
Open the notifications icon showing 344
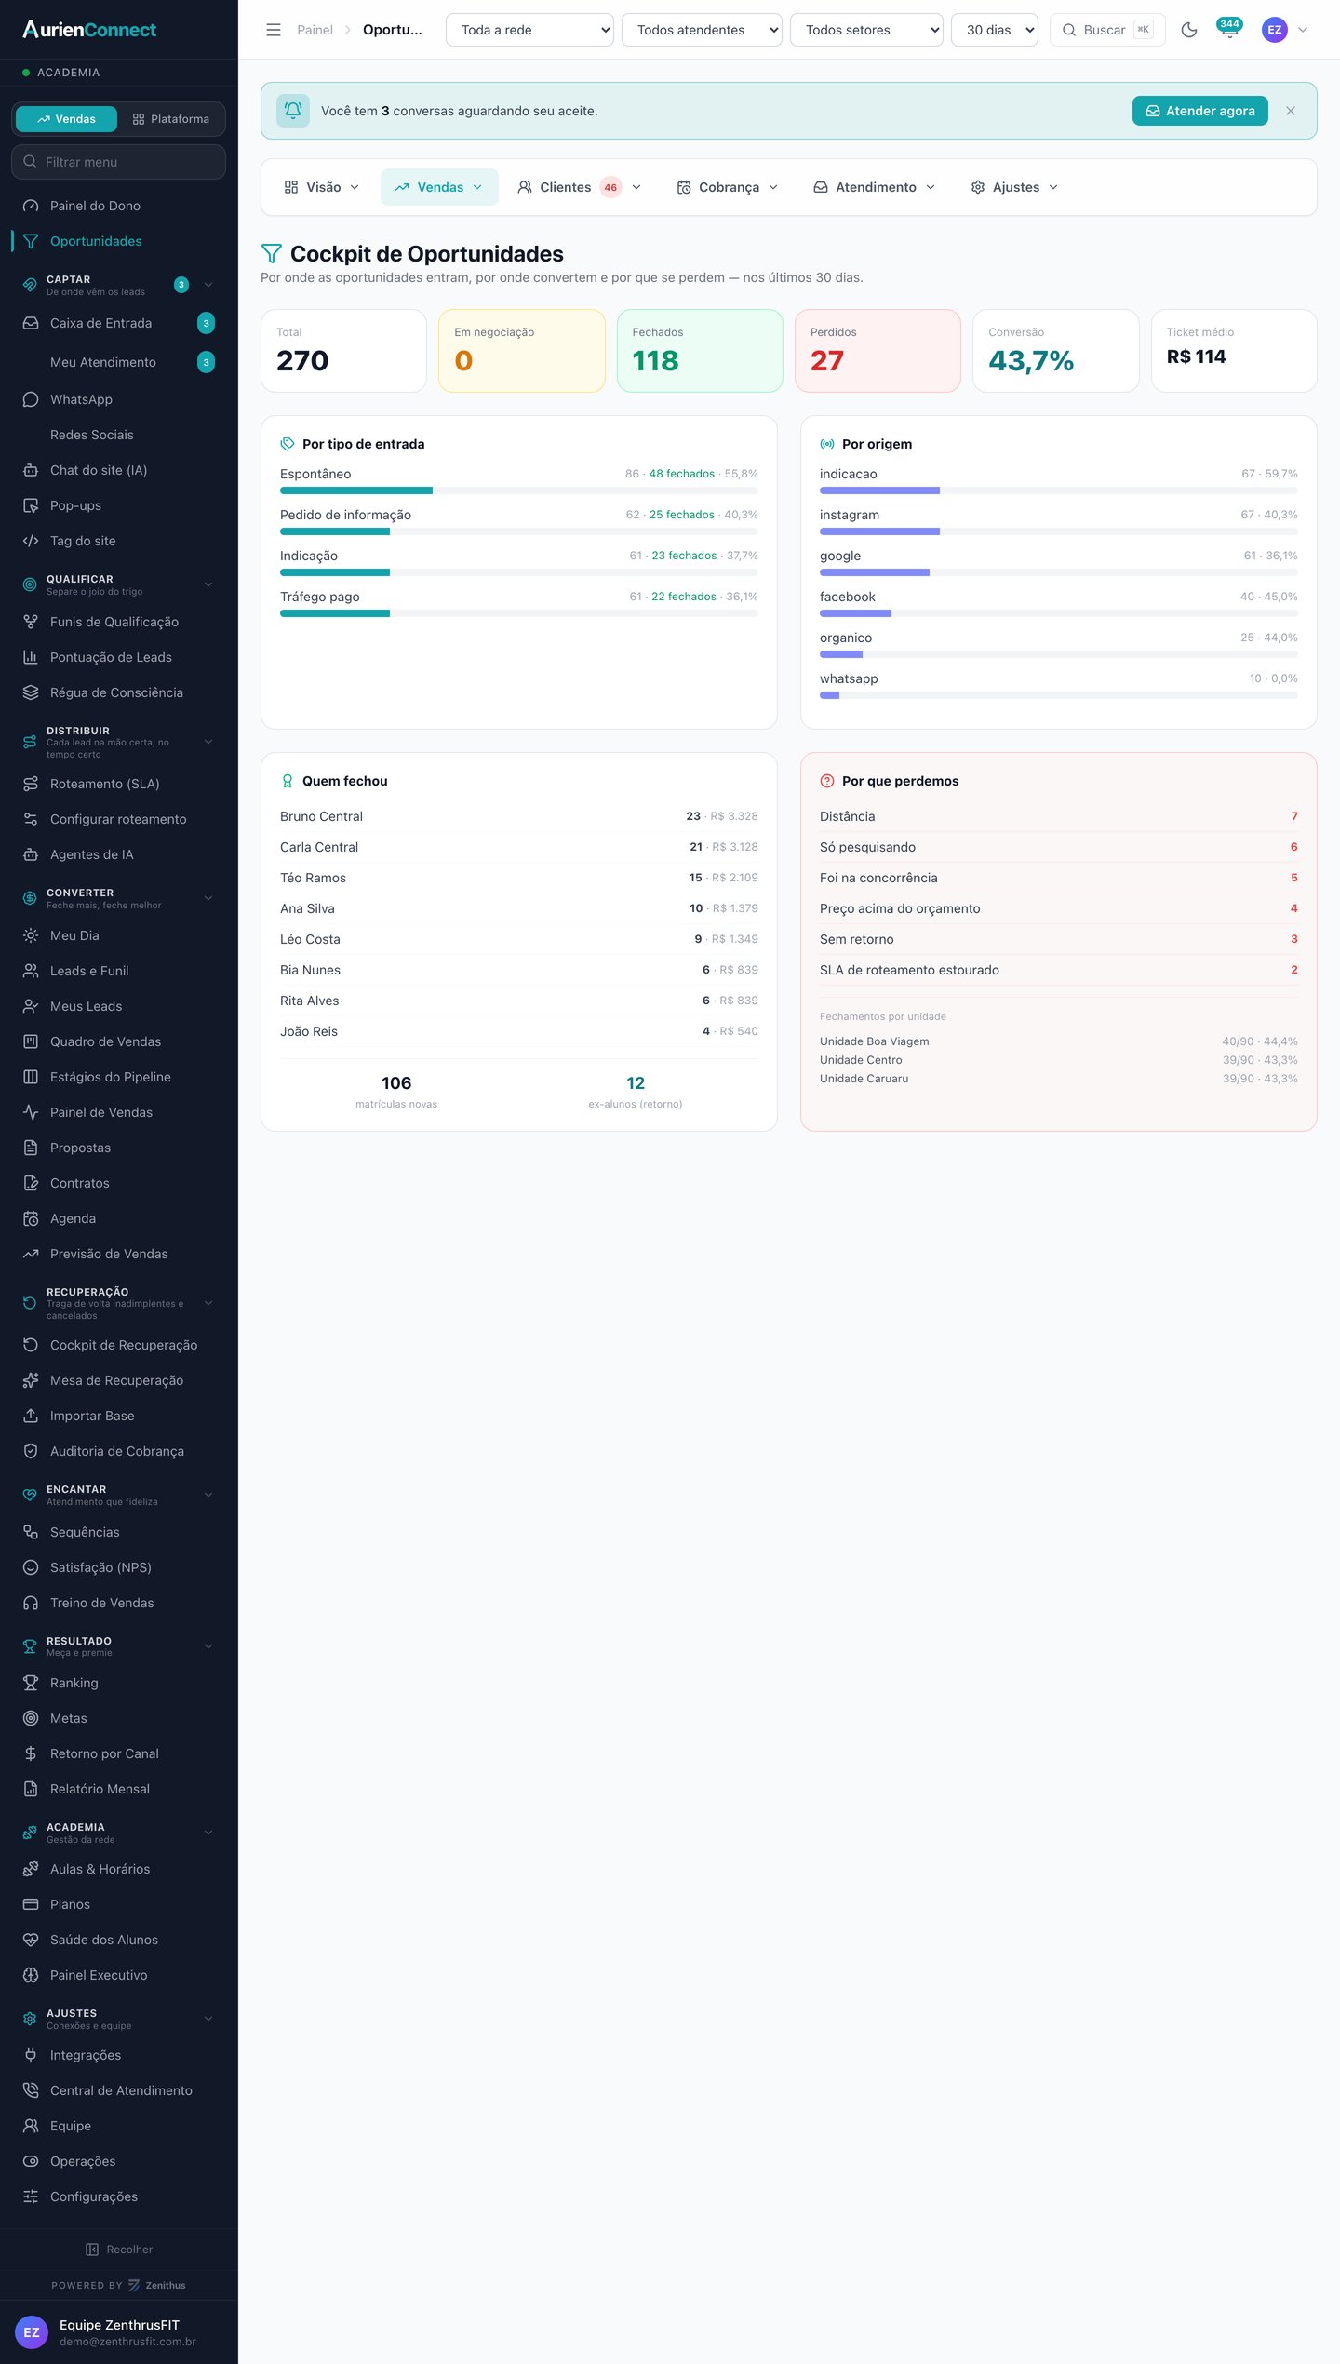point(1229,30)
